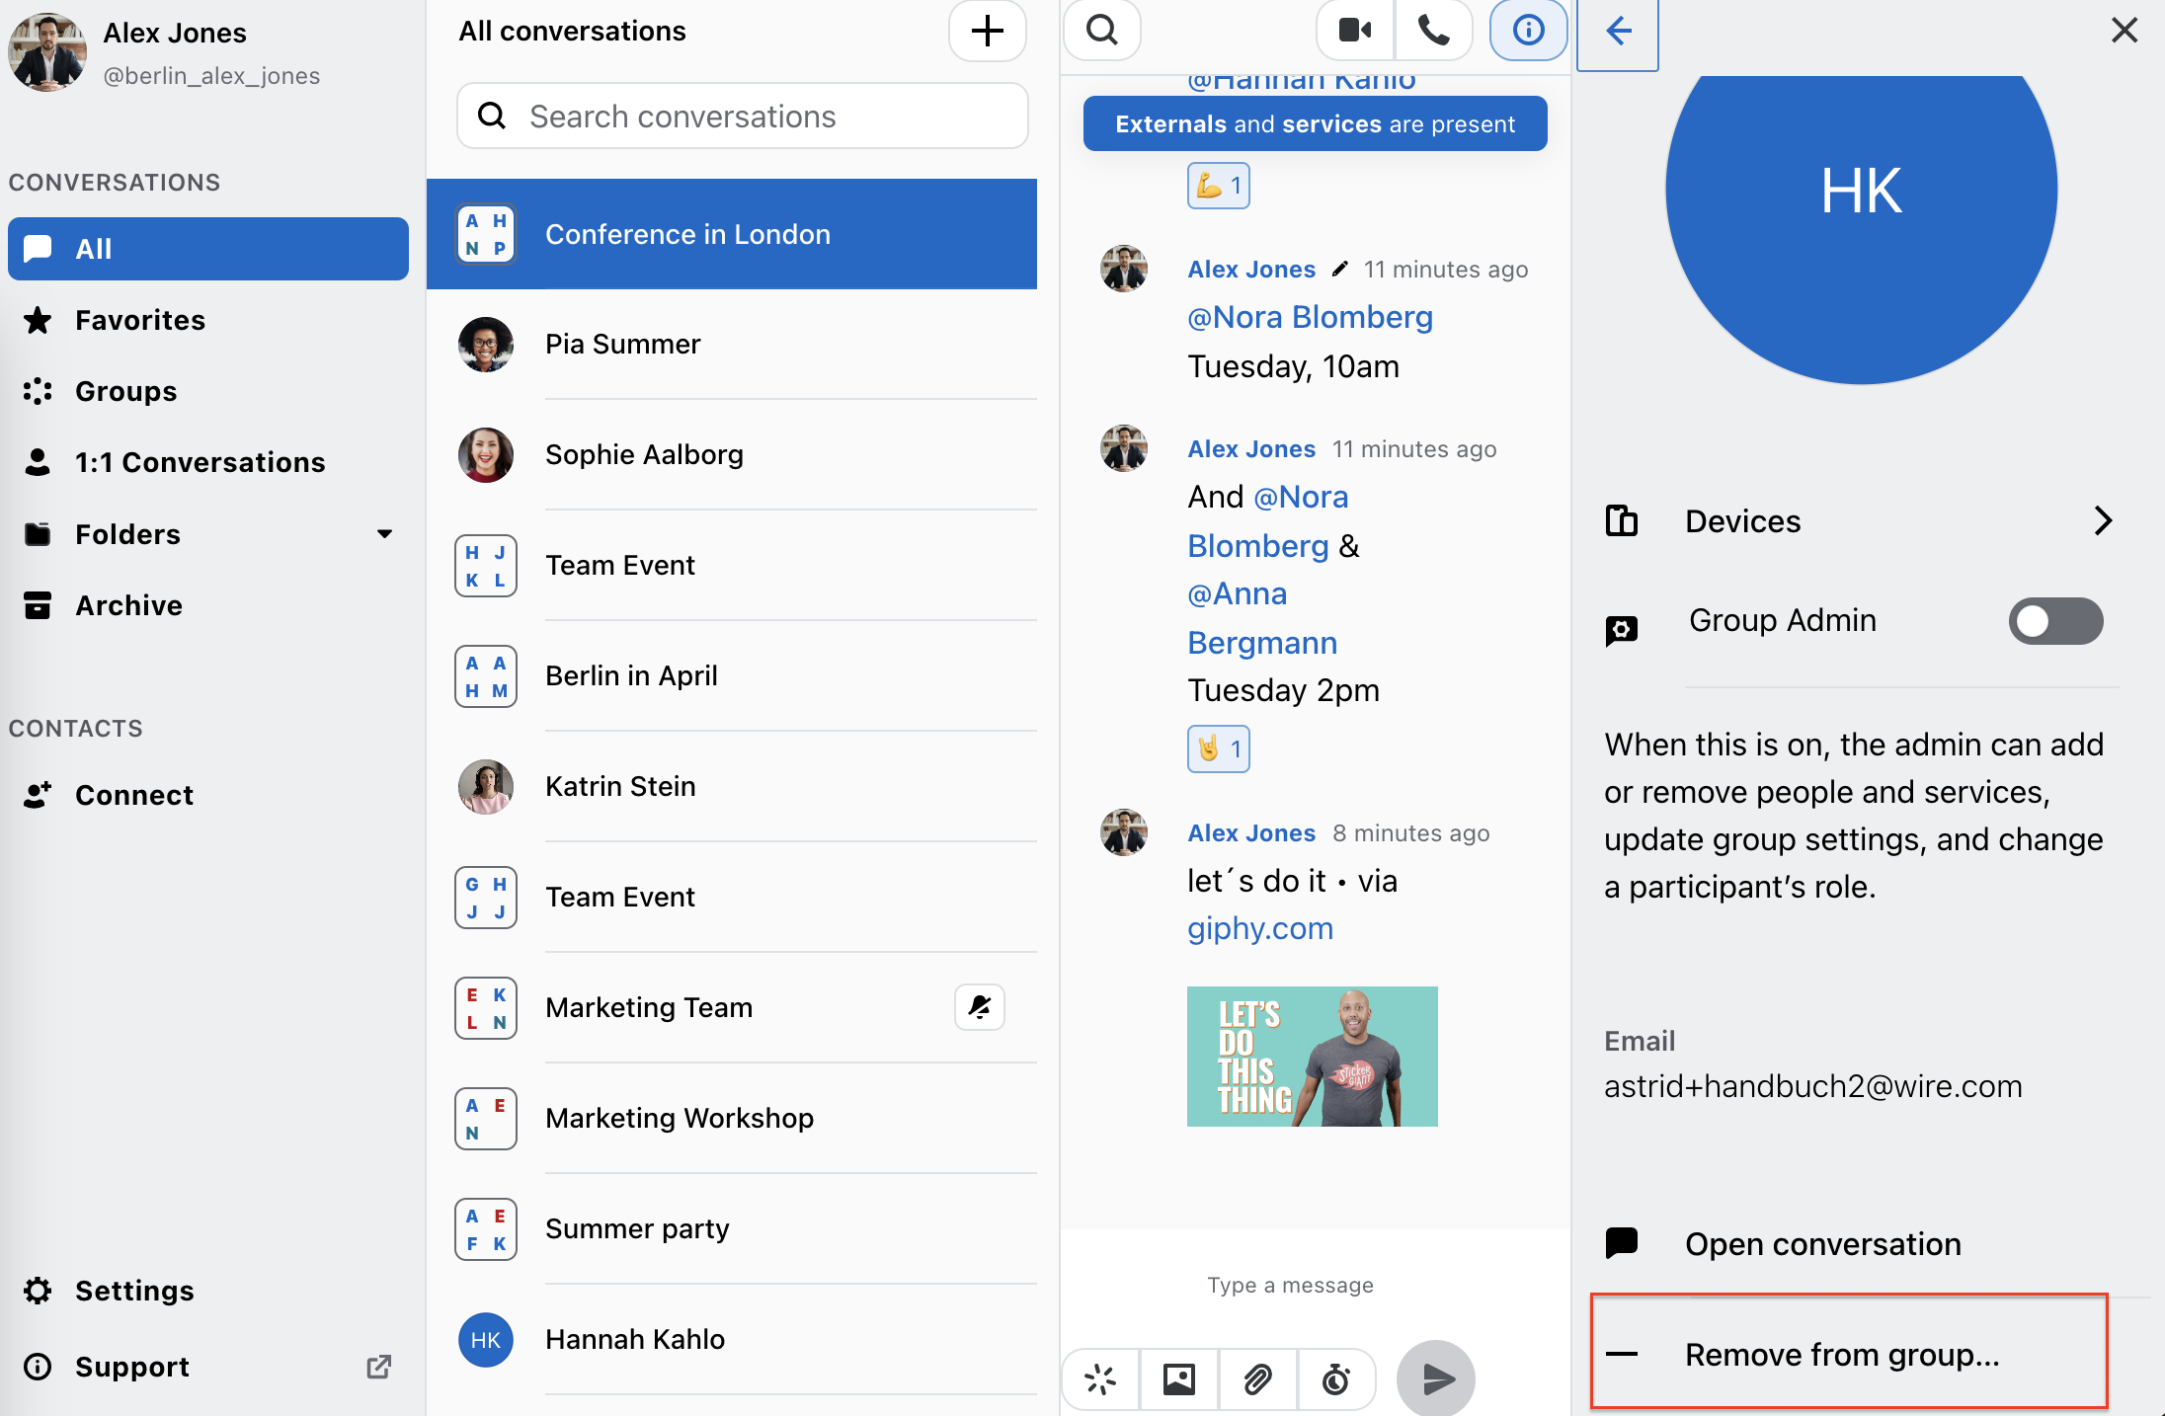Image resolution: width=2165 pixels, height=1416 pixels.
Task: Open Summer party group
Action: 732,1229
